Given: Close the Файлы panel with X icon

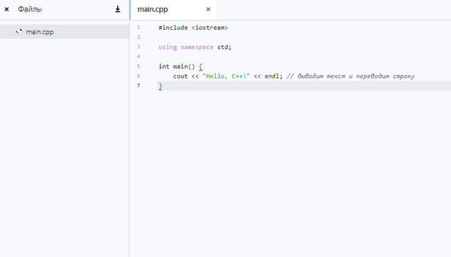Looking at the screenshot, I should click(6, 10).
